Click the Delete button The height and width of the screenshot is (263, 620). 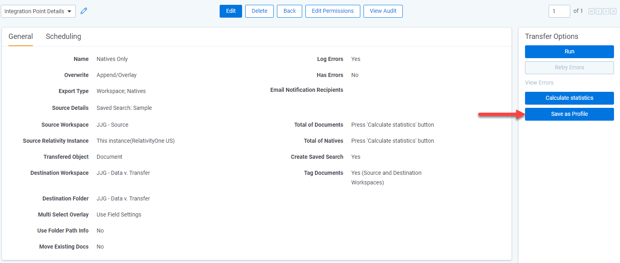pyautogui.click(x=259, y=11)
